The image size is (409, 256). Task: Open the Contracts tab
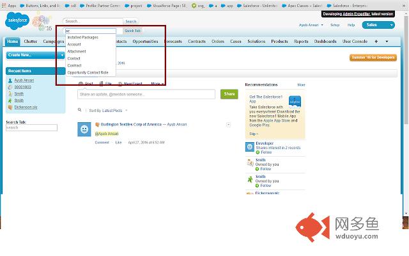[197, 41]
